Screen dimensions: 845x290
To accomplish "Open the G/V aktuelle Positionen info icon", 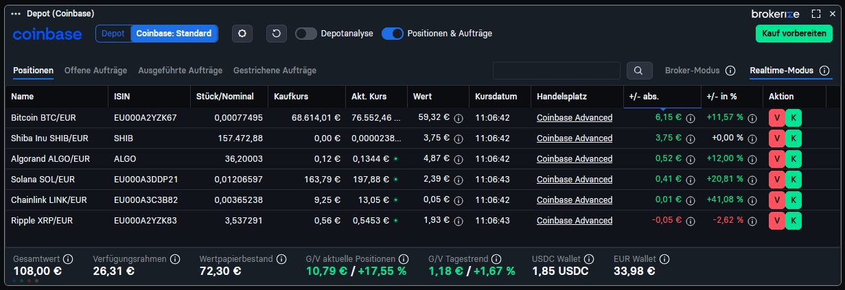I will pyautogui.click(x=404, y=259).
